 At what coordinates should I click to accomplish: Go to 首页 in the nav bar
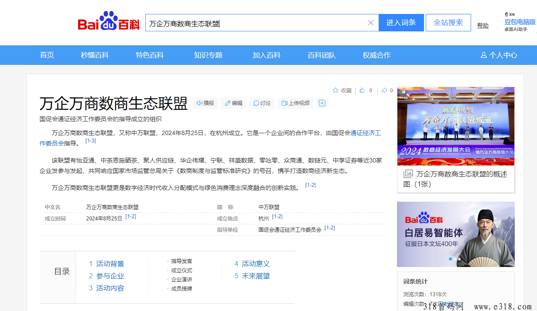pos(47,55)
